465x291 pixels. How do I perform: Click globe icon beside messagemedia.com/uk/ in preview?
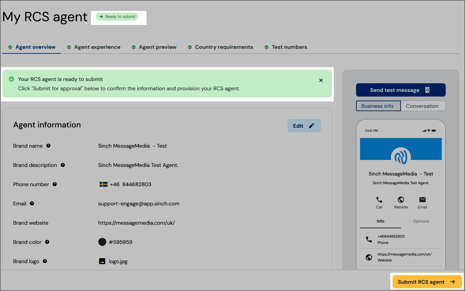369,257
